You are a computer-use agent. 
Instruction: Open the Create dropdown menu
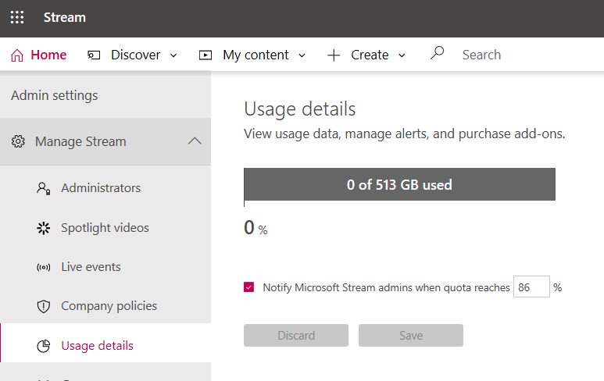368,55
